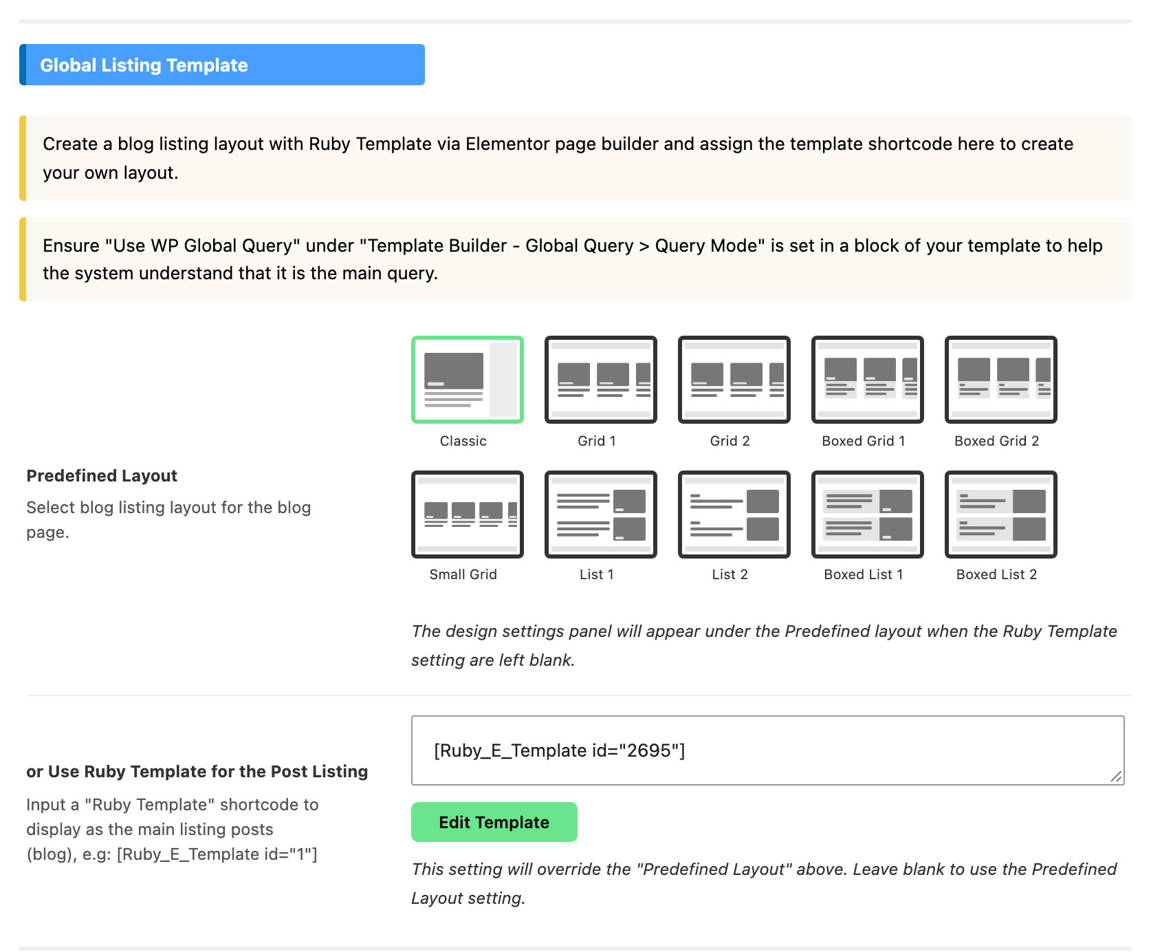Image resolution: width=1151 pixels, height=952 pixels.
Task: Focus the Ruby Template shortcode textarea
Action: [768, 750]
